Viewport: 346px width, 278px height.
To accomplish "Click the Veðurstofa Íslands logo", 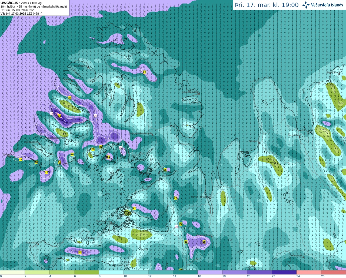I will pyautogui.click(x=322, y=5).
